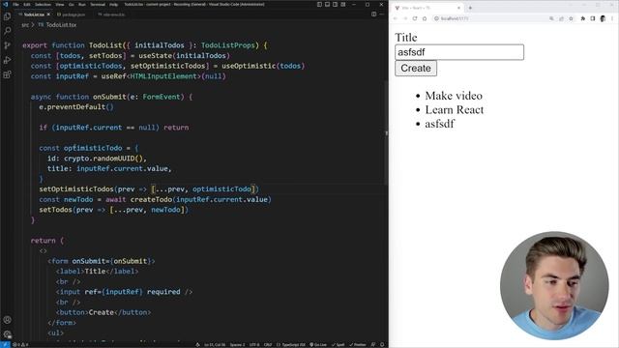Change the CRLF end of line setting
The height and width of the screenshot is (348, 619).
click(x=268, y=344)
